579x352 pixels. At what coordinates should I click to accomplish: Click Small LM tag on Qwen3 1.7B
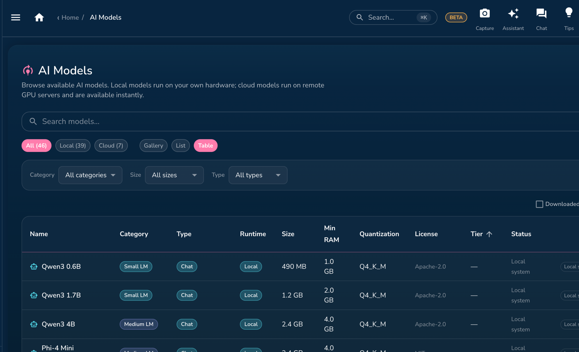pyautogui.click(x=136, y=295)
